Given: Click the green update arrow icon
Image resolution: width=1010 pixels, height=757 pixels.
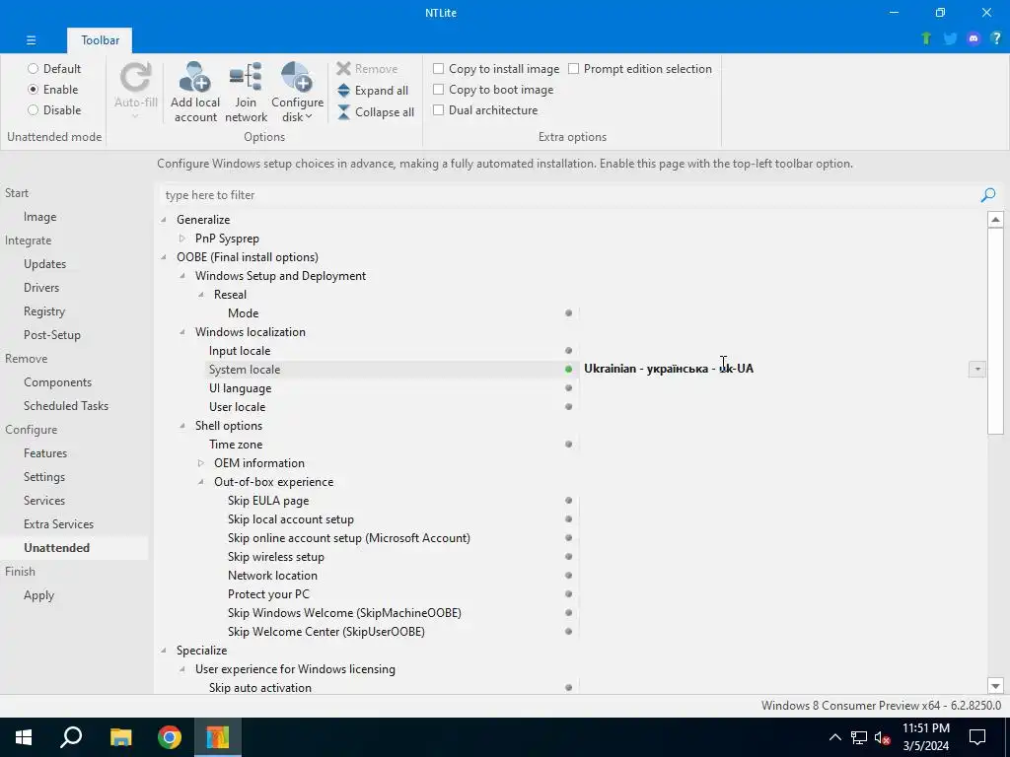Looking at the screenshot, I should [x=926, y=38].
